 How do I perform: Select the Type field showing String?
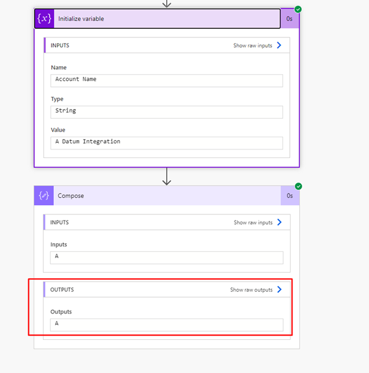pos(167,112)
